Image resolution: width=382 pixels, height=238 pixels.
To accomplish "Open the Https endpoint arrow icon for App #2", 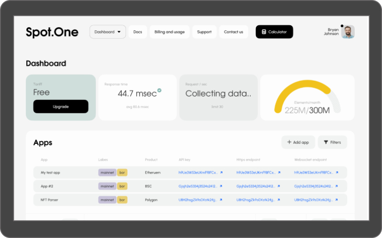I will [279, 186].
